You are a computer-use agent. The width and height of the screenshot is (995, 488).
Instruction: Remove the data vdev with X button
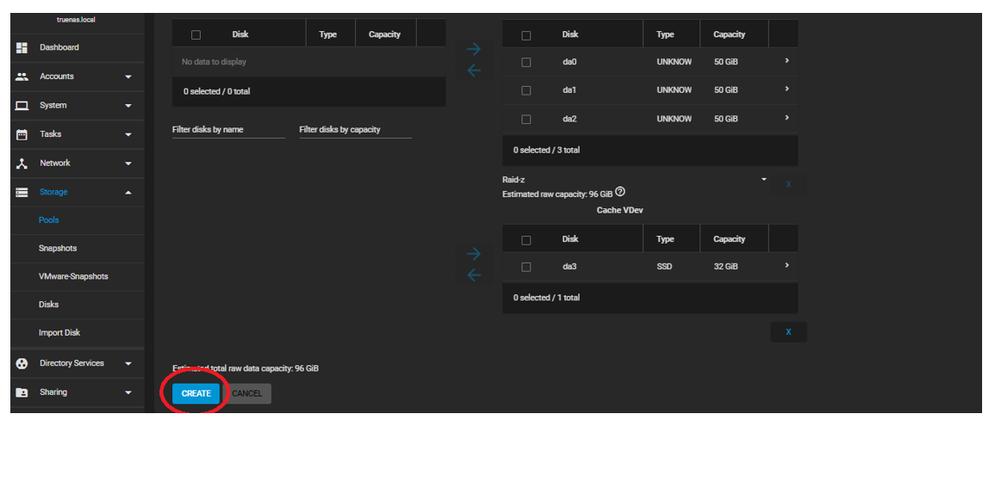click(x=788, y=184)
